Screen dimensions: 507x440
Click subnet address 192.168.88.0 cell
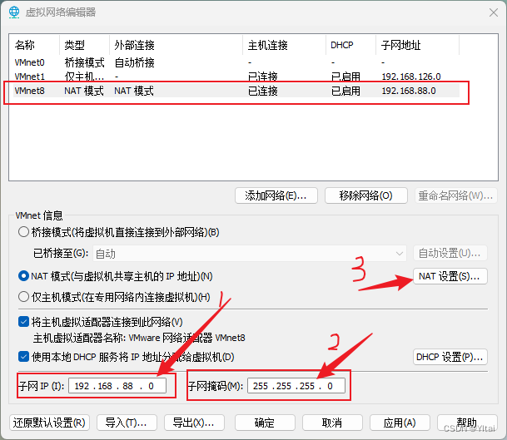[x=409, y=91]
